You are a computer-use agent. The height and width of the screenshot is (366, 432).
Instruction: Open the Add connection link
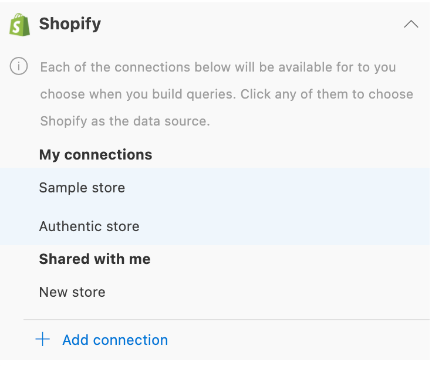[x=115, y=340]
